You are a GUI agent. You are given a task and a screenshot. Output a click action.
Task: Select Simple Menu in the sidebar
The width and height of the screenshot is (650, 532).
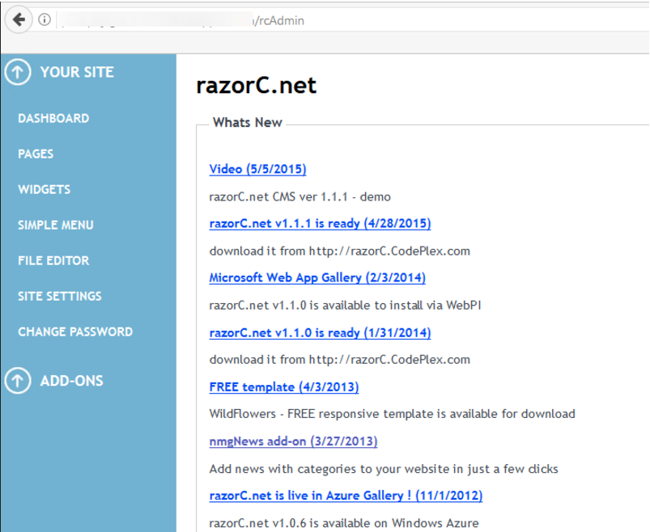click(56, 226)
